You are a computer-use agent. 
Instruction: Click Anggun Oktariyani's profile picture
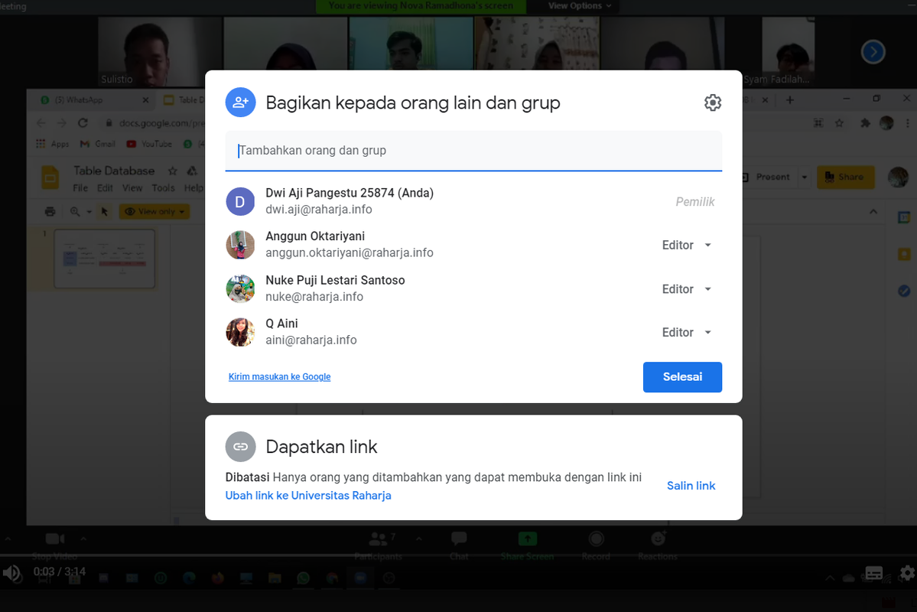point(240,245)
